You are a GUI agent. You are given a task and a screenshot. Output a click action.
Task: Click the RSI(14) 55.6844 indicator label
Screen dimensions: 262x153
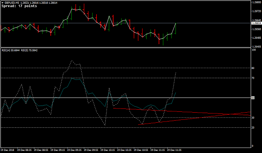[10, 50]
